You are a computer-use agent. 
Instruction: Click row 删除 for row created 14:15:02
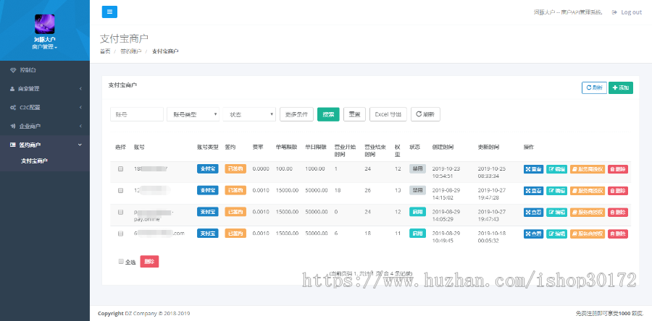click(618, 191)
